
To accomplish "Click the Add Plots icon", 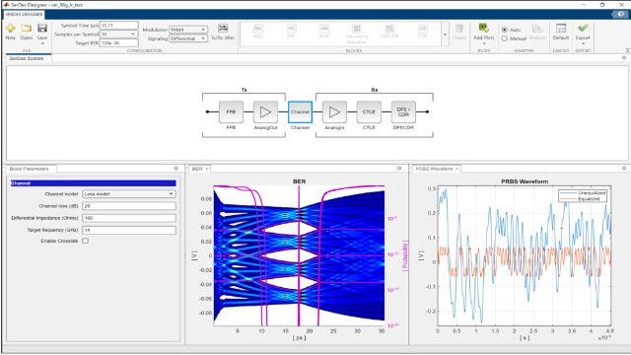I will (484, 29).
